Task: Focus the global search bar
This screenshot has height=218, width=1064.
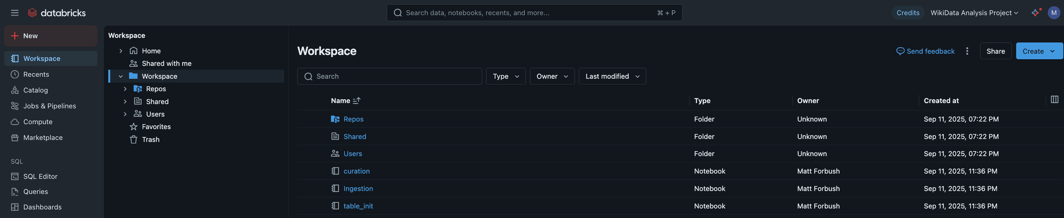Action: (534, 13)
